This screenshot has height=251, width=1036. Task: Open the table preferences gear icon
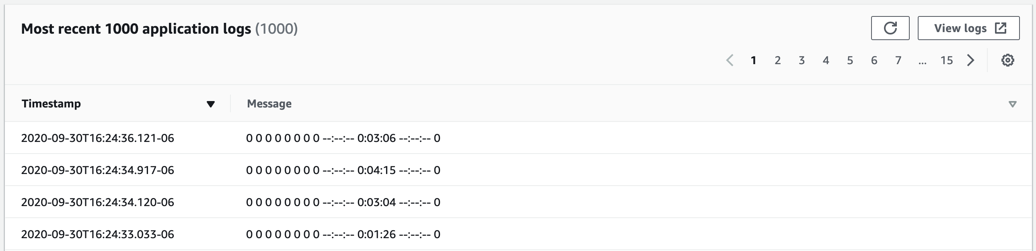[1007, 60]
